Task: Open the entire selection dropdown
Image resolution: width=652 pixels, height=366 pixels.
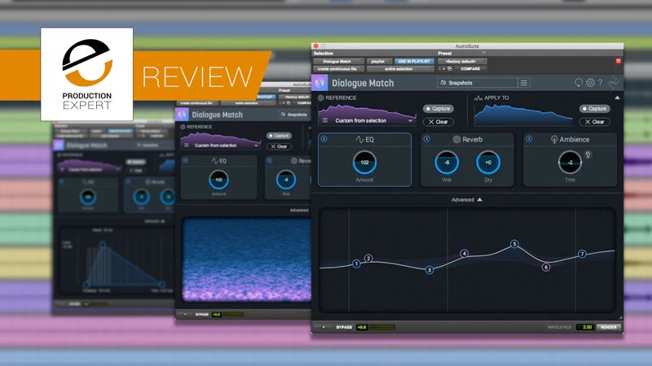Action: click(401, 69)
